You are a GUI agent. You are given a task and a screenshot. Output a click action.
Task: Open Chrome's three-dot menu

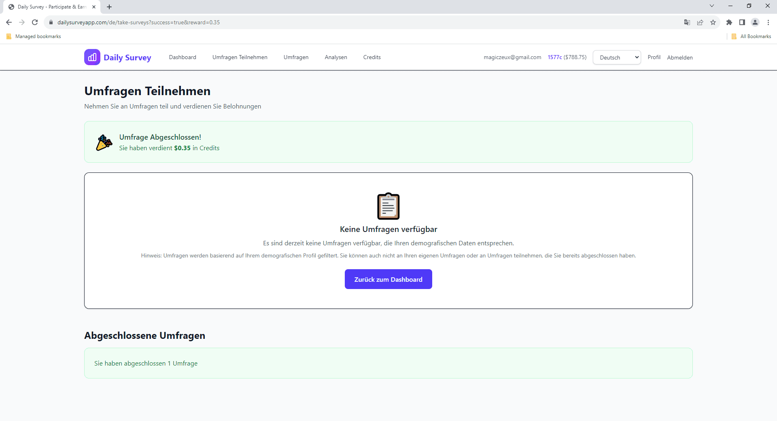pyautogui.click(x=768, y=22)
